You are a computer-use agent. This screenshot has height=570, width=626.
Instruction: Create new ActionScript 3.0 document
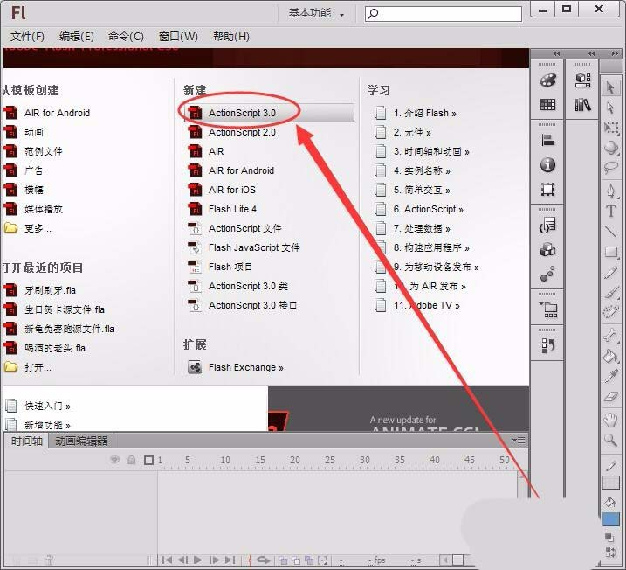coord(271,113)
